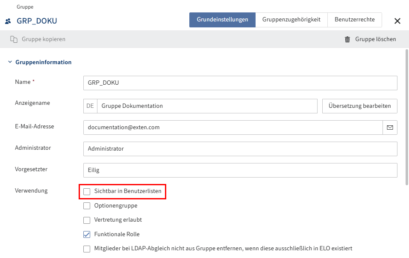Check the LDAP-Abgleich member option
The image size is (409, 258).
point(87,248)
